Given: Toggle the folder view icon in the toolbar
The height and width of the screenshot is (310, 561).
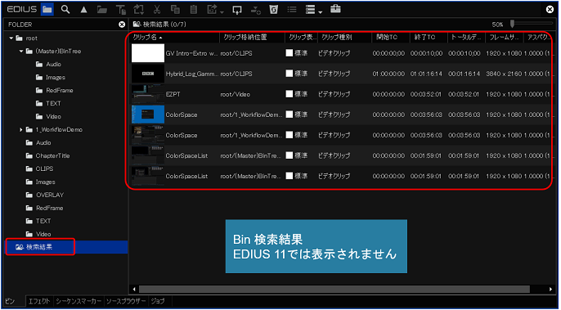Looking at the screenshot, I should pyautogui.click(x=47, y=10).
